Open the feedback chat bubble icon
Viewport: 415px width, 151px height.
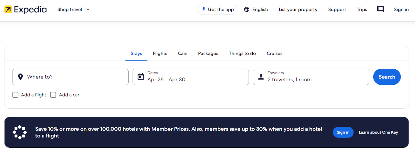click(x=380, y=9)
